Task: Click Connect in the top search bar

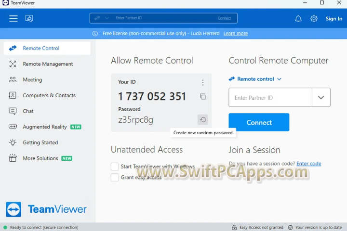Action: (224, 18)
